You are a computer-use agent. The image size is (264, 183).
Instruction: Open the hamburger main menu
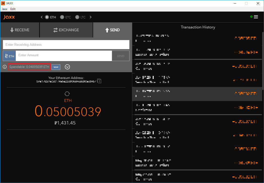coord(256,17)
